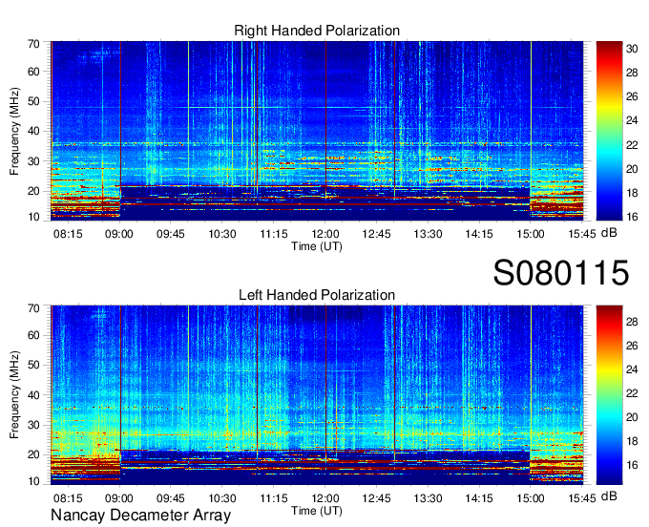Click the 30 dB label on Right Handed colorbar

click(632, 49)
